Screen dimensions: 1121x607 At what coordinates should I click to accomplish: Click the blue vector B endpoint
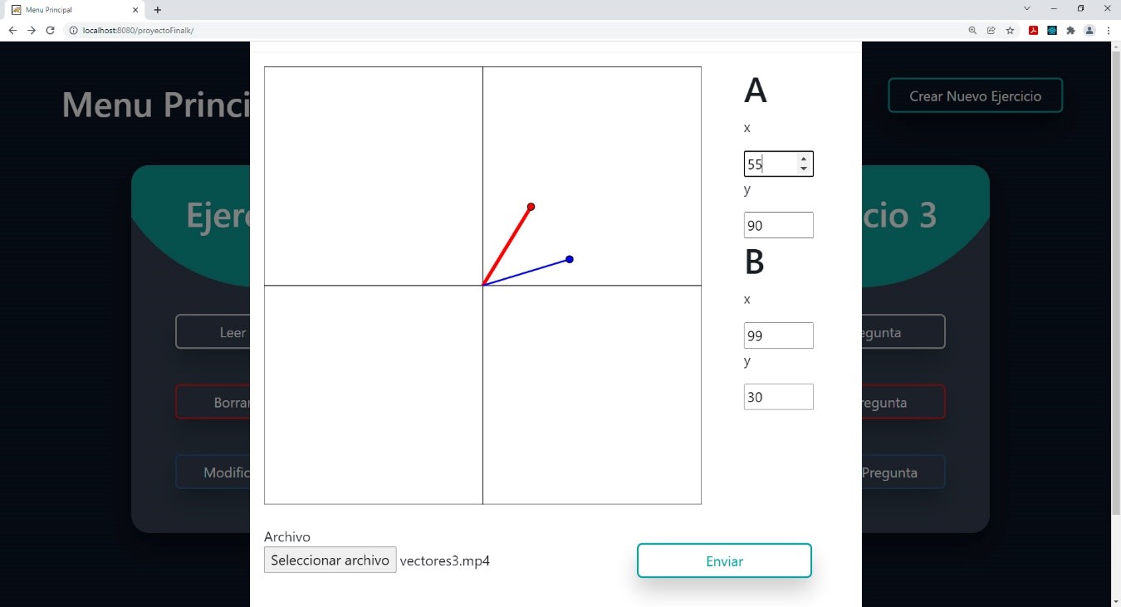pyautogui.click(x=570, y=260)
